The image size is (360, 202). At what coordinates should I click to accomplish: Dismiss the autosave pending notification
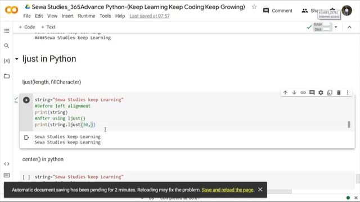coord(260,190)
